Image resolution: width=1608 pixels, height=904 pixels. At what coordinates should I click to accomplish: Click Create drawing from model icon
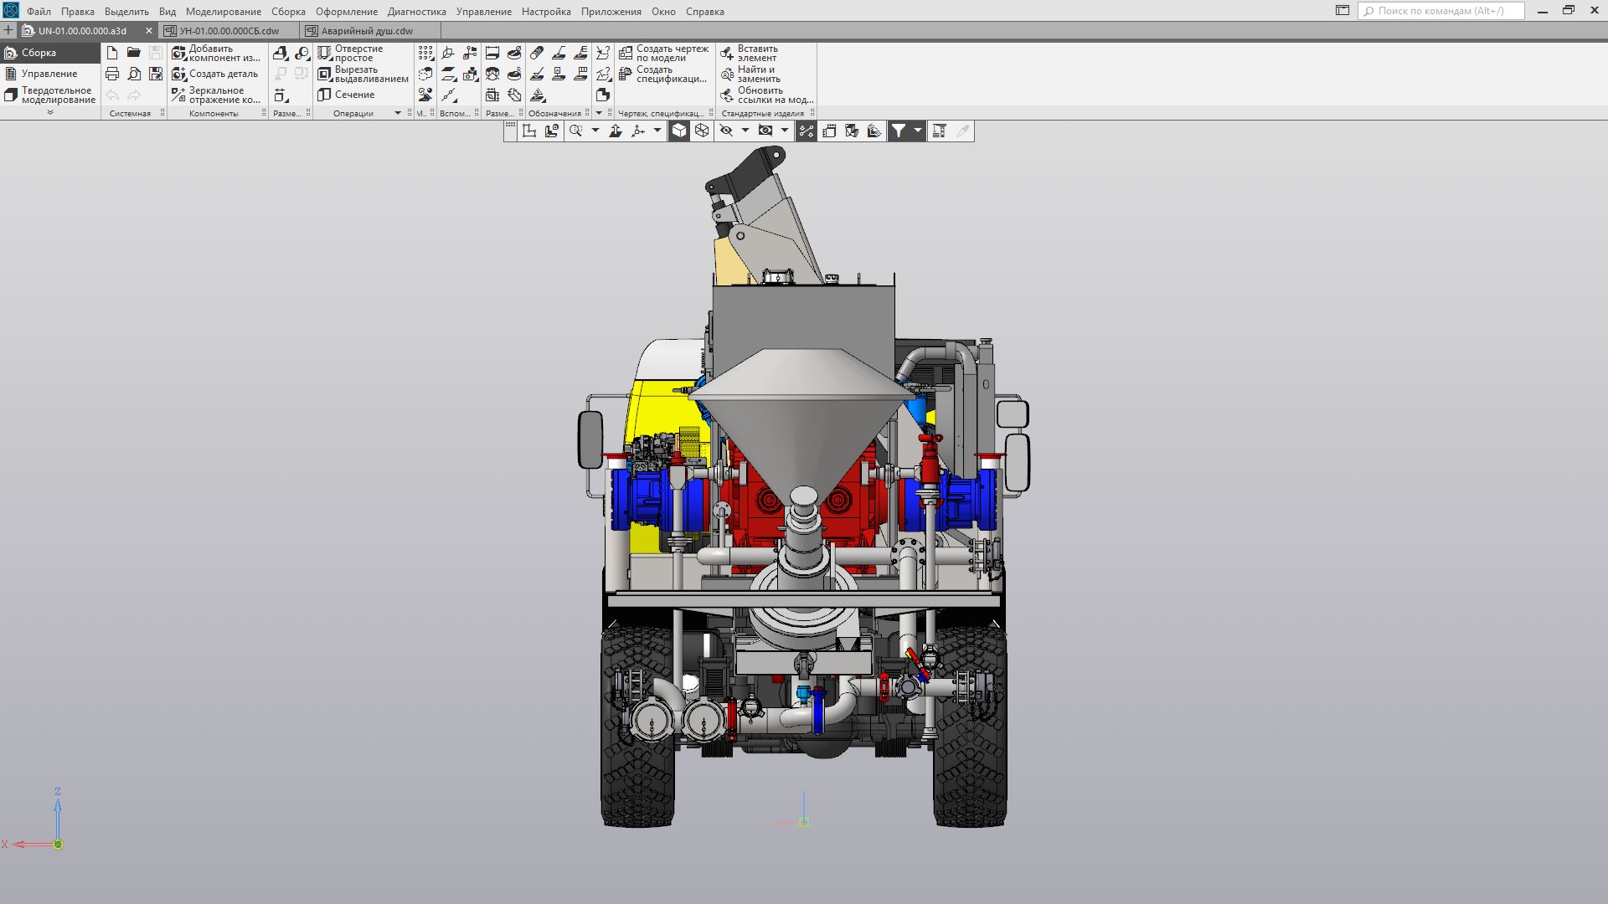[626, 53]
